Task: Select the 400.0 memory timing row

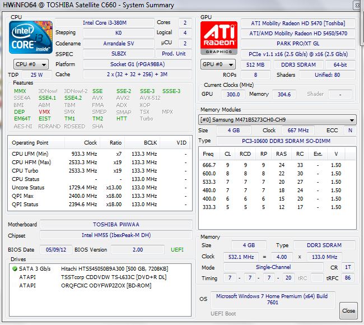Action: [x=277, y=198]
